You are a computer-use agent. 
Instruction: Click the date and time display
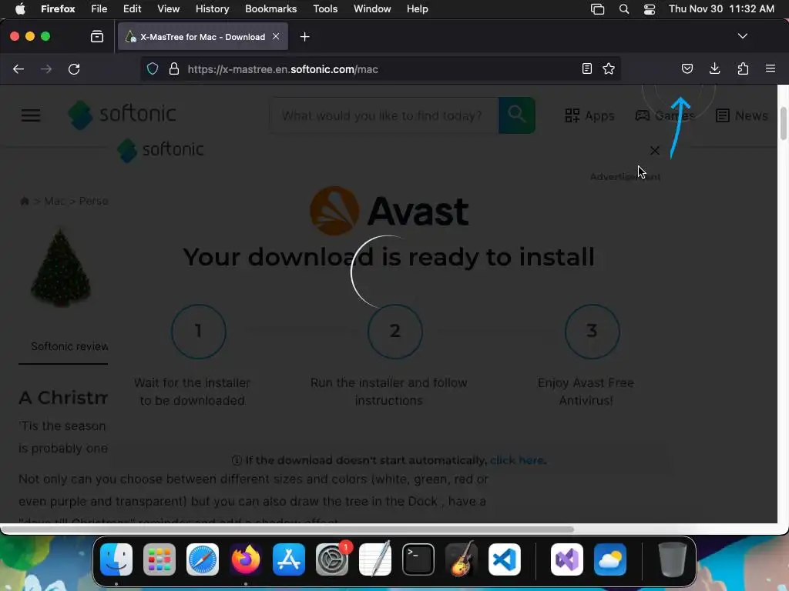(721, 8)
